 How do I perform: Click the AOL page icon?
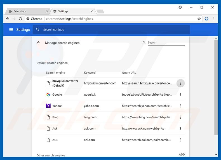tap(48, 140)
